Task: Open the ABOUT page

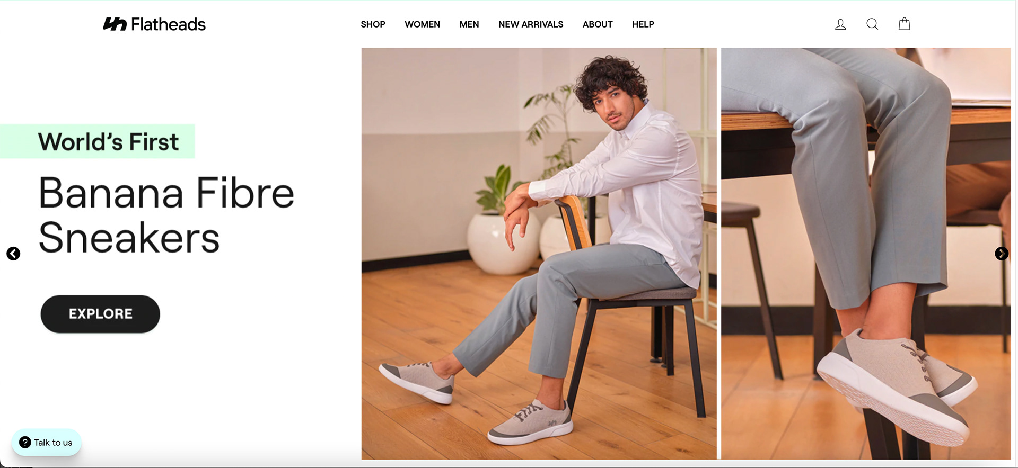Action: click(x=598, y=24)
